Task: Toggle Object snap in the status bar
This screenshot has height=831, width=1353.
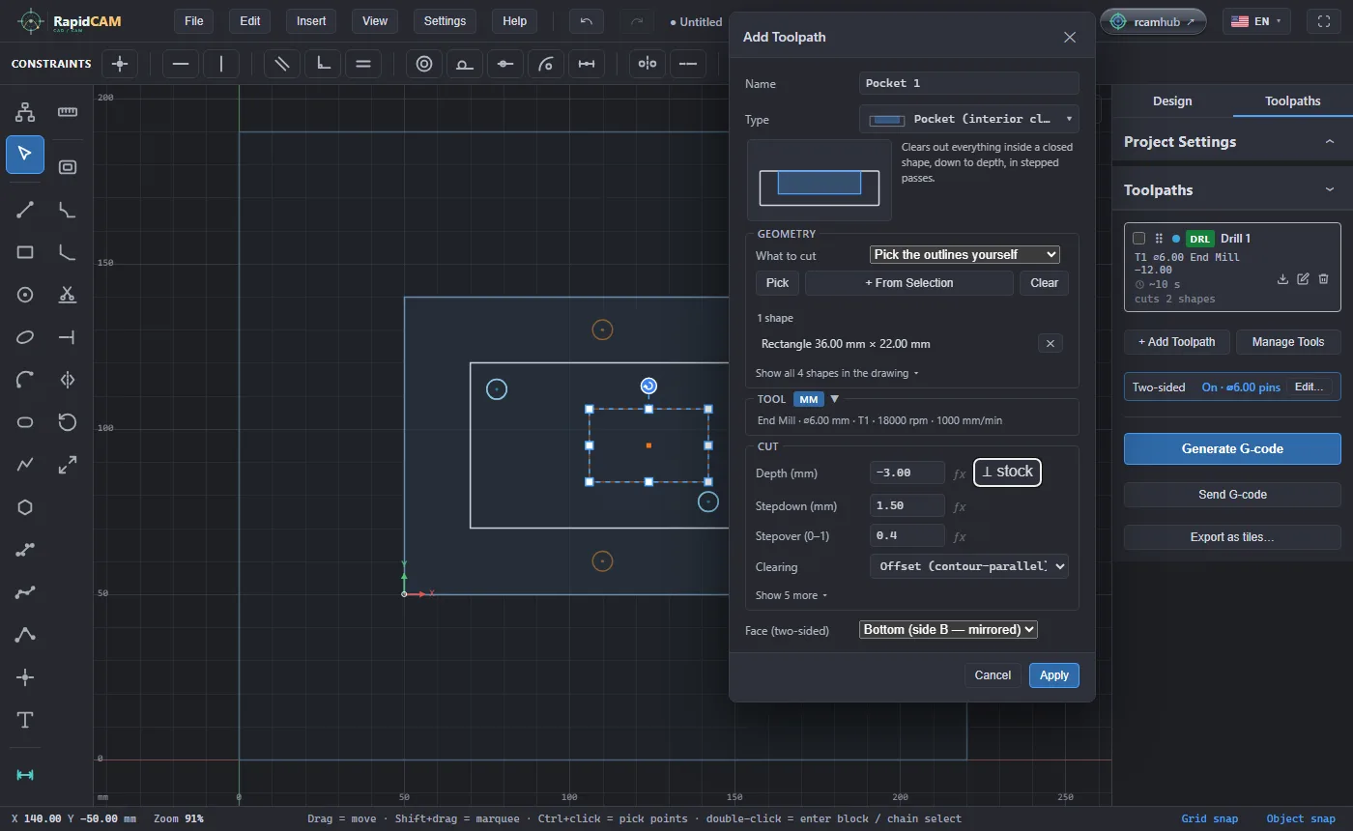Action: (1301, 818)
